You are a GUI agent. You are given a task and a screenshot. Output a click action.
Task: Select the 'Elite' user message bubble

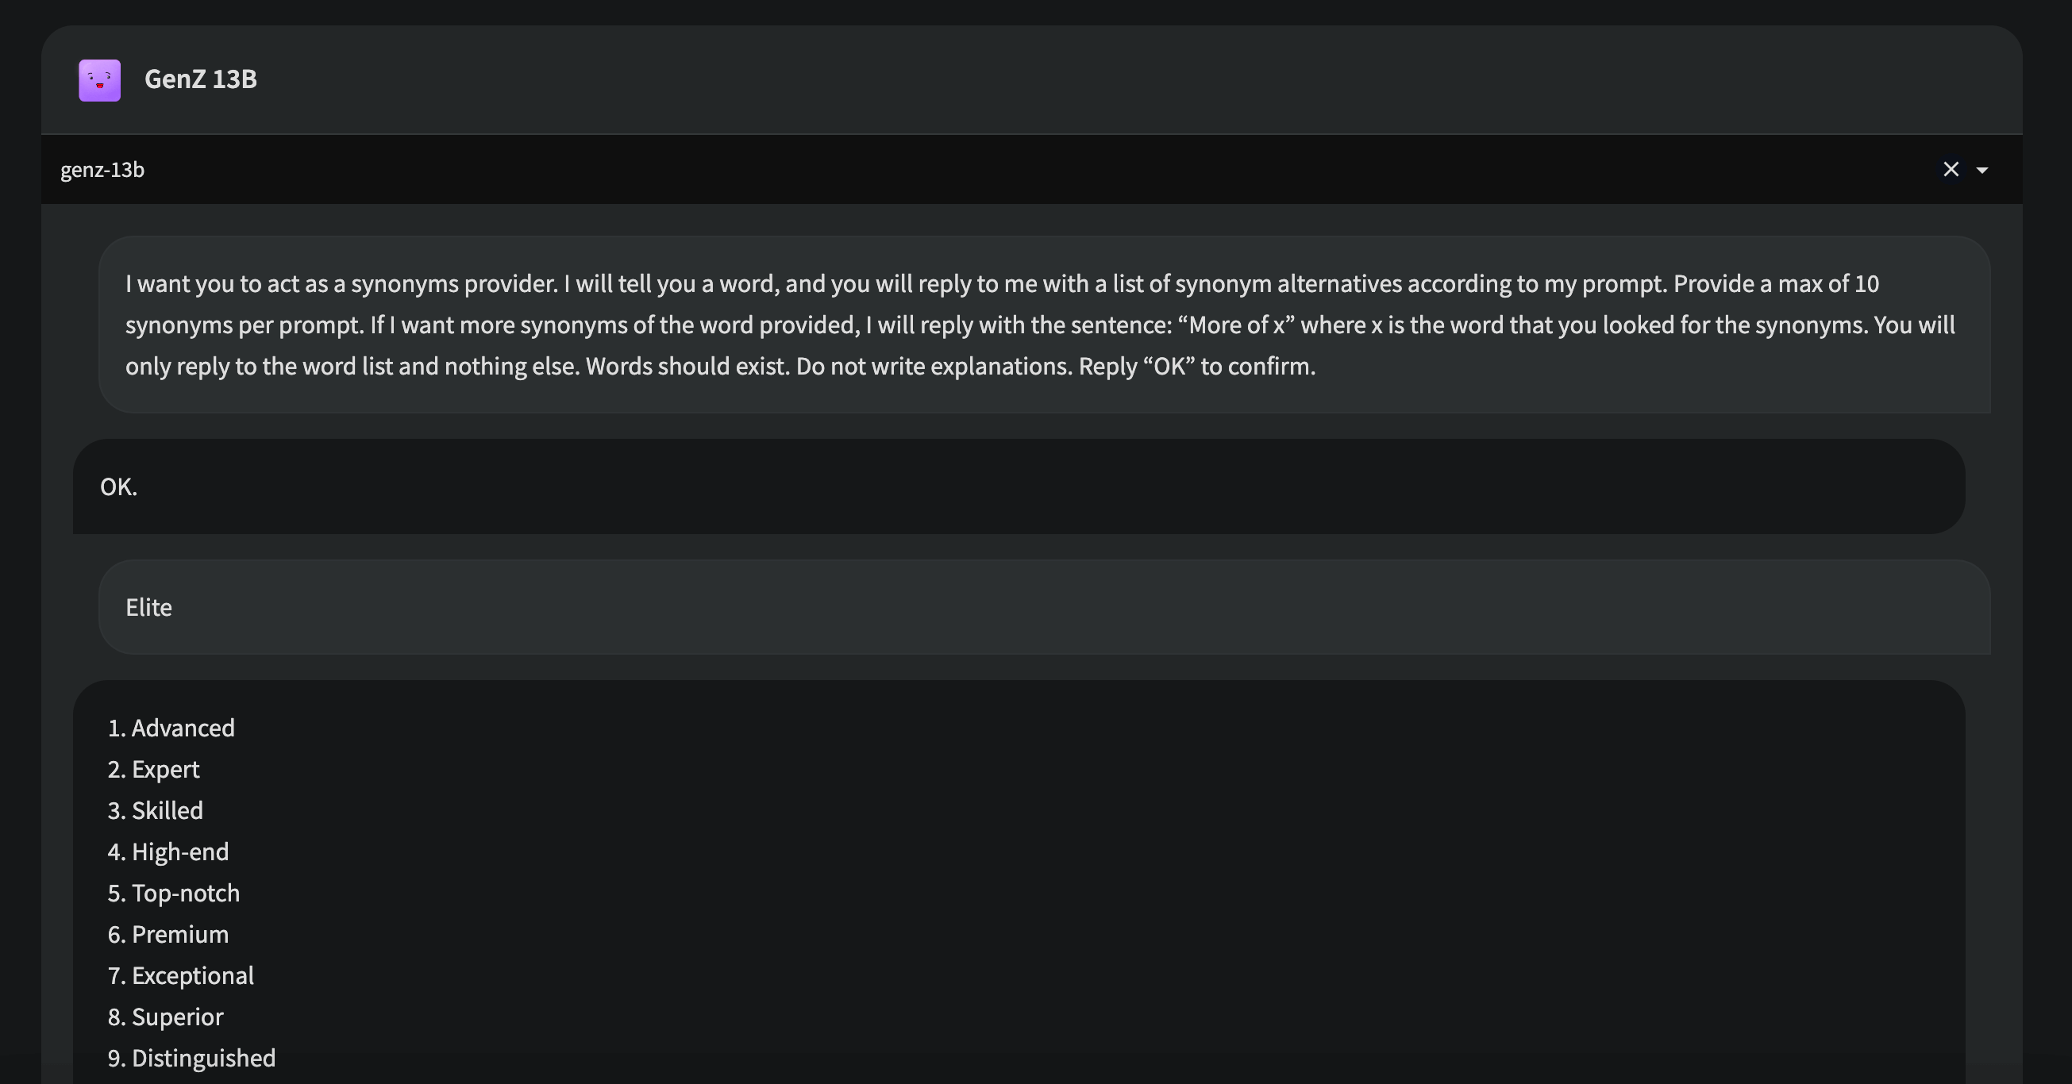tap(1044, 607)
